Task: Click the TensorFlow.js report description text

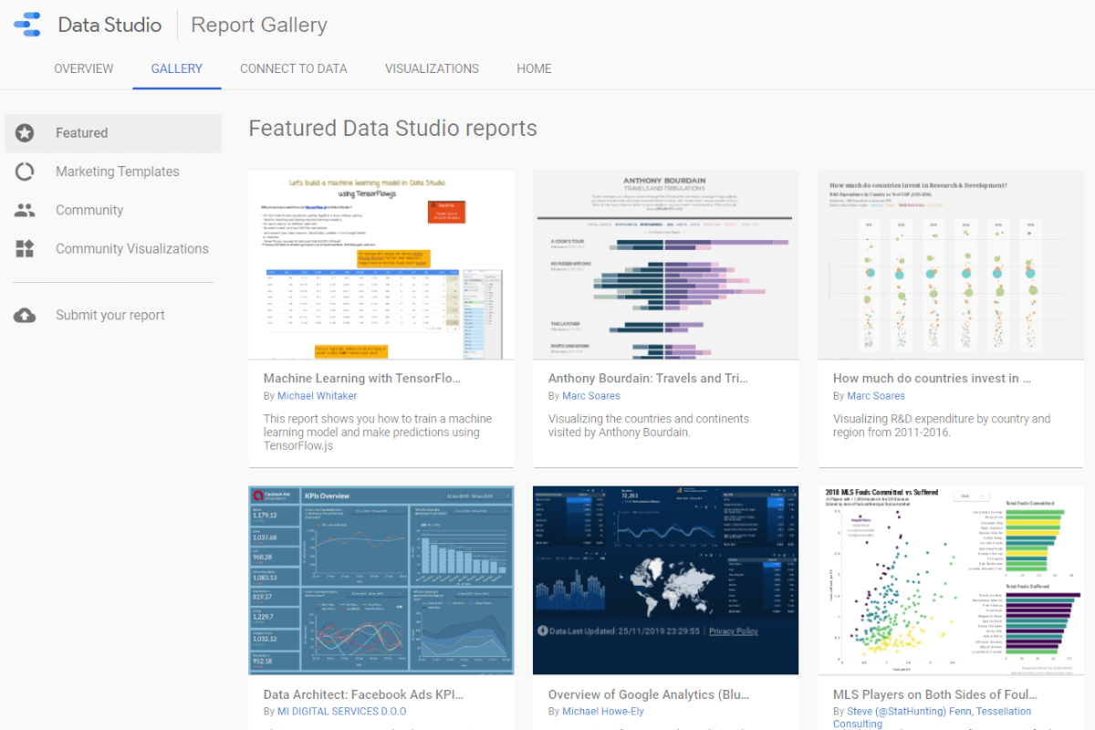Action: point(378,433)
